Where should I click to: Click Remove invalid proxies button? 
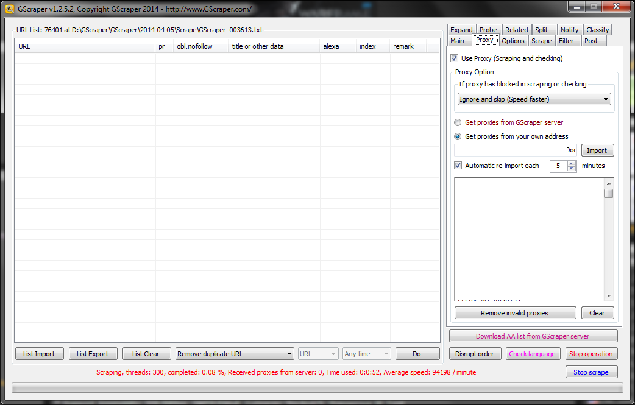(x=515, y=313)
